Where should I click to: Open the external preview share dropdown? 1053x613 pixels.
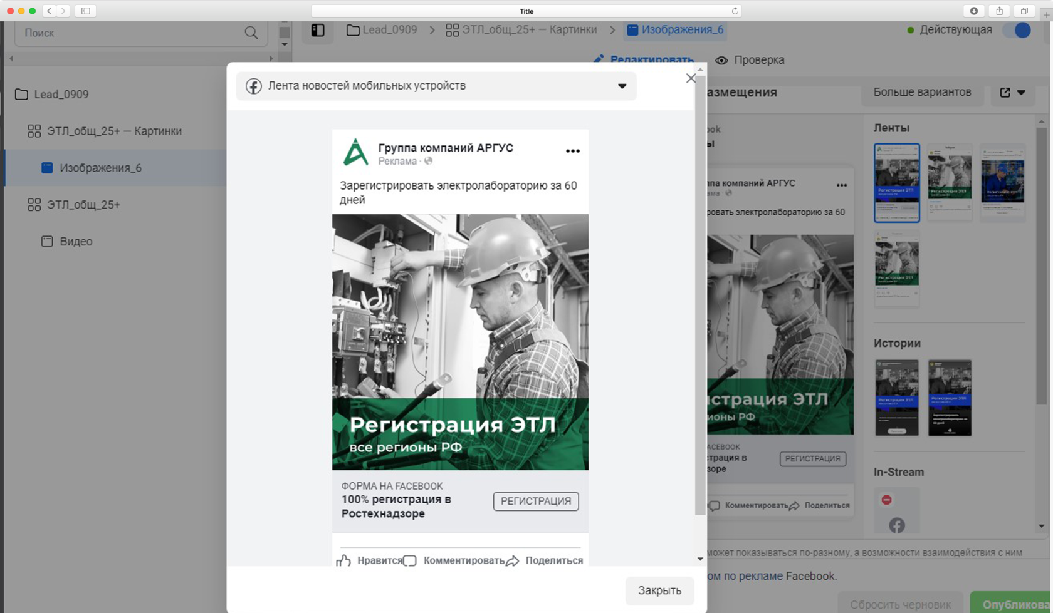(1012, 93)
